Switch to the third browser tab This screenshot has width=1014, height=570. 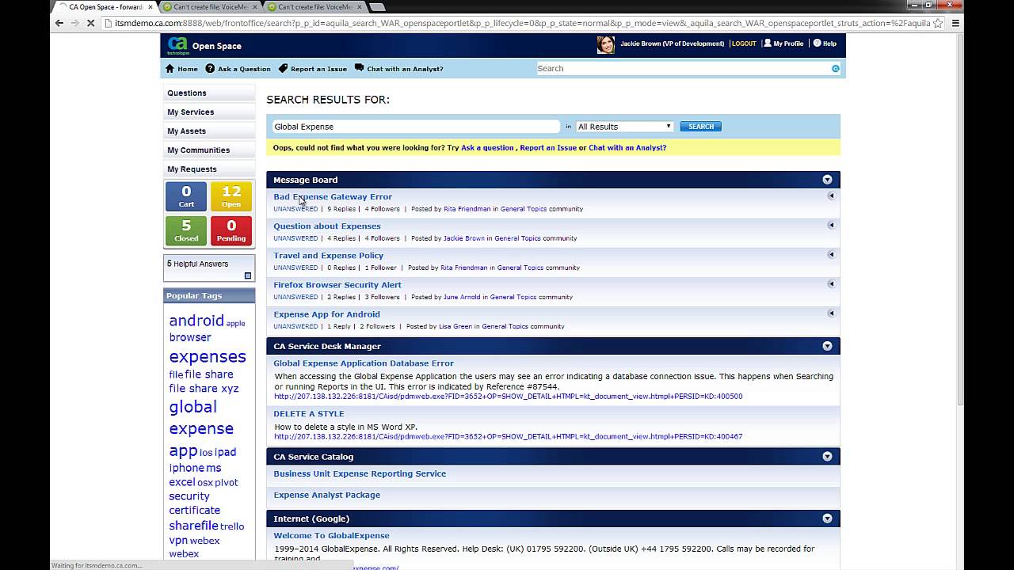[x=314, y=6]
